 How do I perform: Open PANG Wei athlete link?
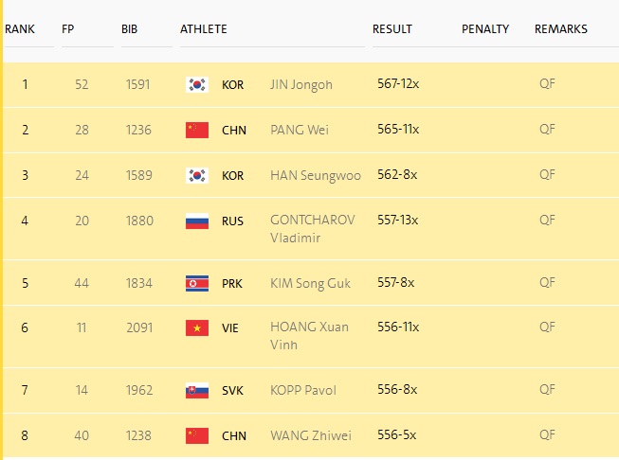tap(300, 130)
